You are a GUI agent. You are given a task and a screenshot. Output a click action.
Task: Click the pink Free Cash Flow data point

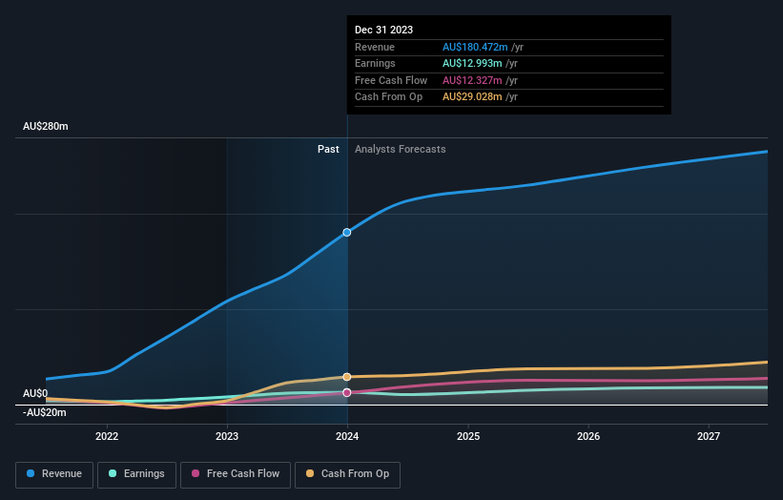(x=347, y=392)
